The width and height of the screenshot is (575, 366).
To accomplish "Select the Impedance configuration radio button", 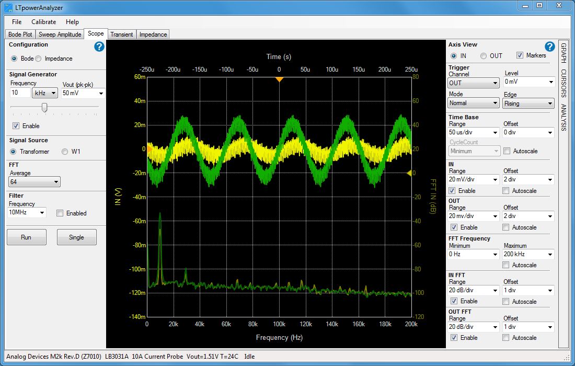I will pos(38,58).
